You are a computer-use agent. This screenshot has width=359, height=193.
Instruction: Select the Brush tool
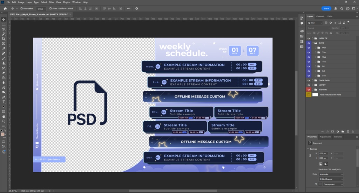click(4, 58)
